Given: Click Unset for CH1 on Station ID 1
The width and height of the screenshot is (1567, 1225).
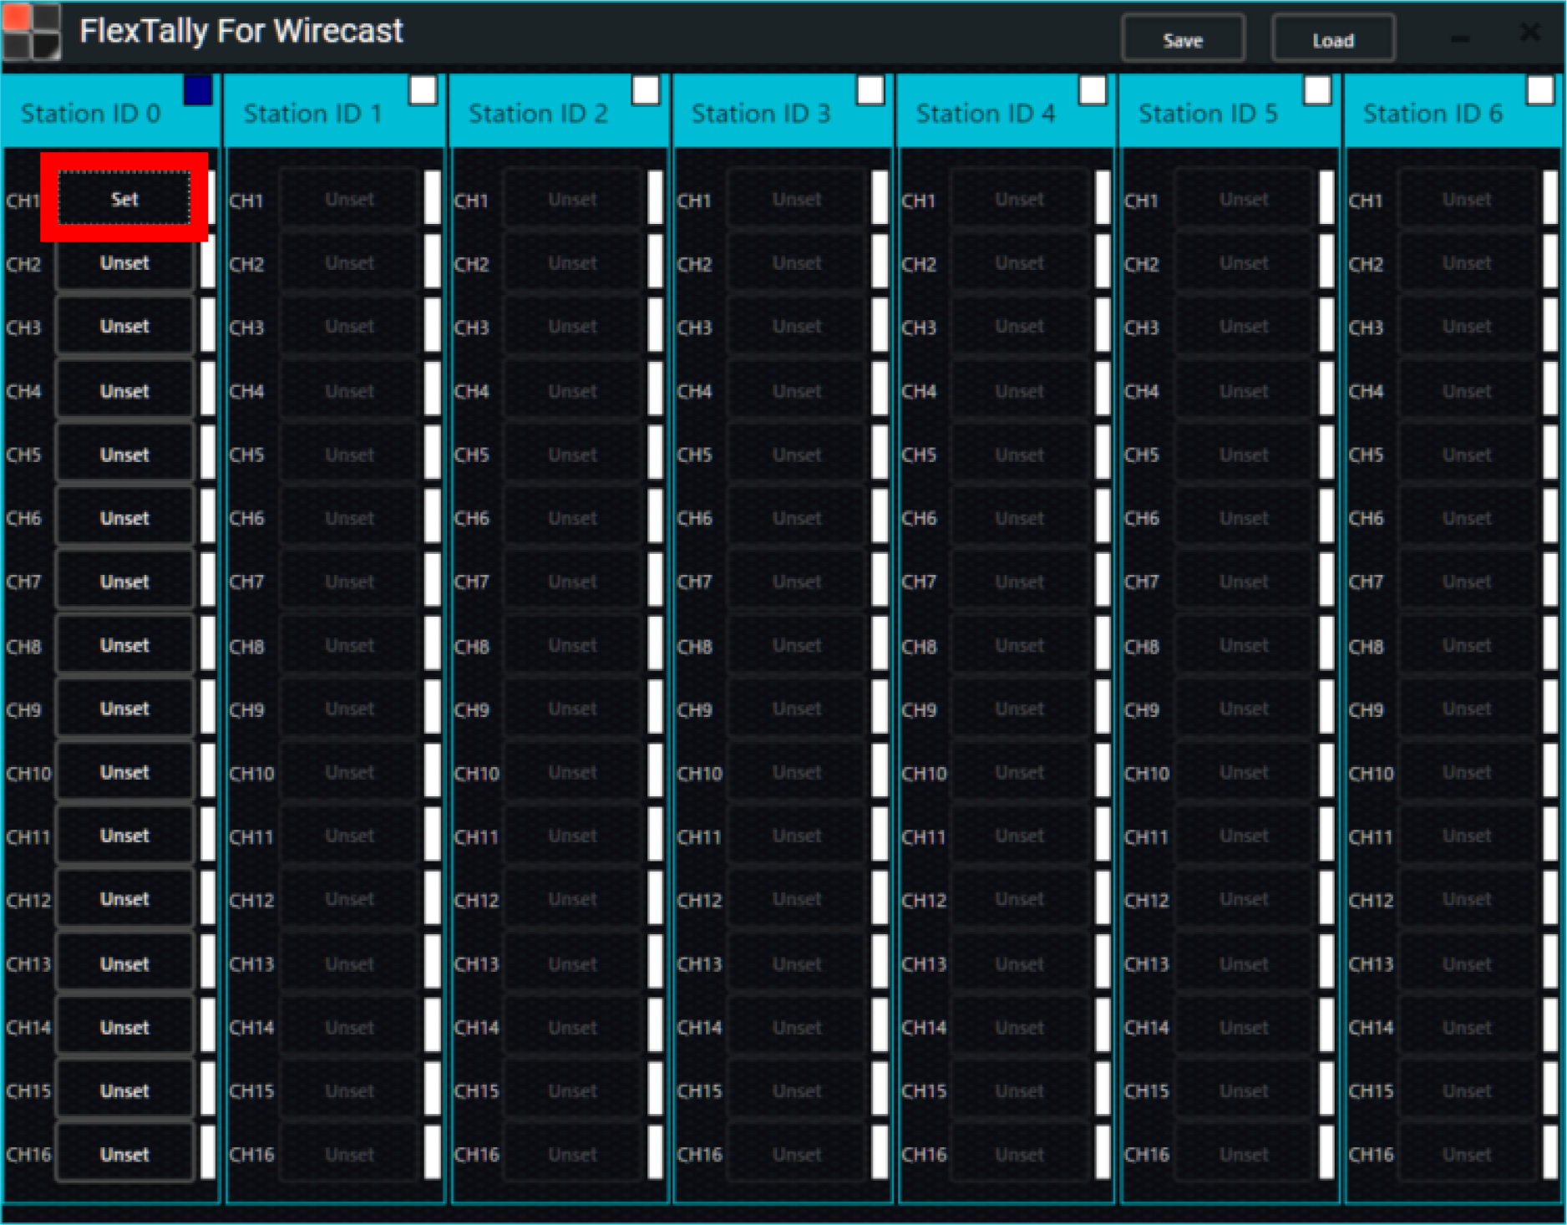Looking at the screenshot, I should [x=349, y=199].
